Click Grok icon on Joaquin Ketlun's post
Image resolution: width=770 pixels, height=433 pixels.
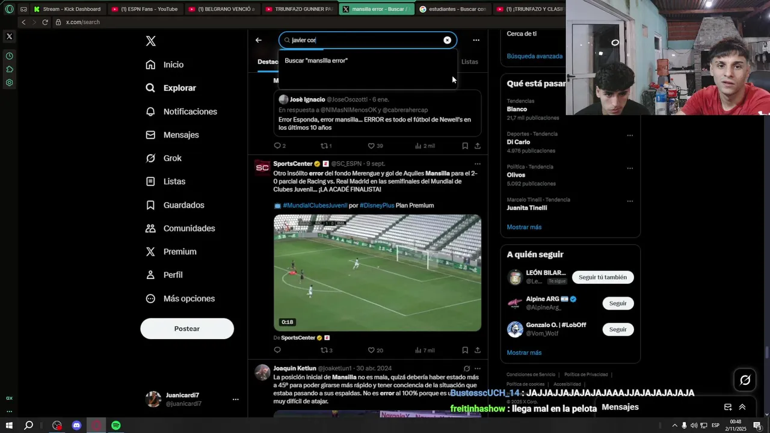[x=467, y=369]
